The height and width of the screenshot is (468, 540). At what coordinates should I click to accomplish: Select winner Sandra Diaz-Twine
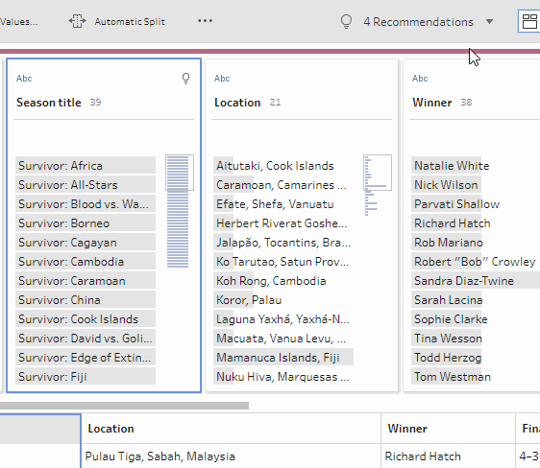pos(476,281)
